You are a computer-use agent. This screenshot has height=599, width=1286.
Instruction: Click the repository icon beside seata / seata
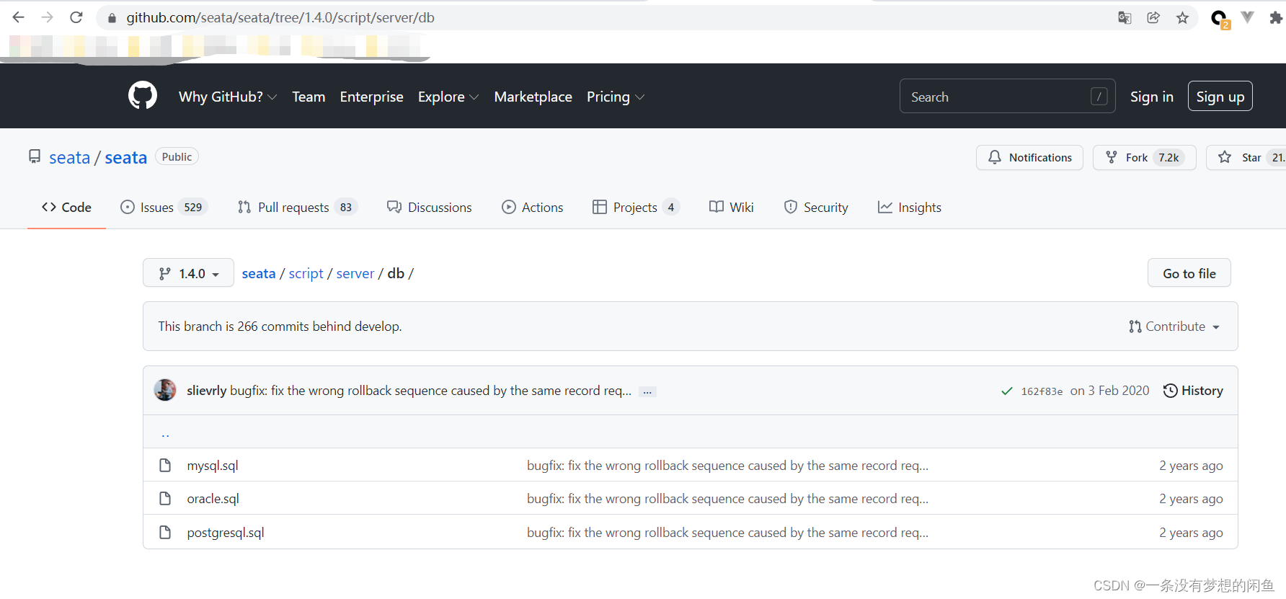(x=35, y=156)
